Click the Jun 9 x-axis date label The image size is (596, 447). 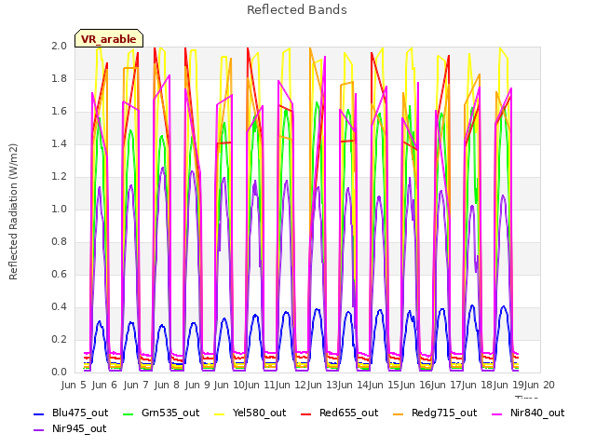197,385
